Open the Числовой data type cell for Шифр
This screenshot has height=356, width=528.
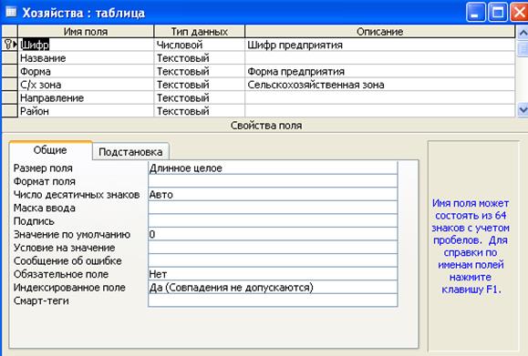(200, 45)
